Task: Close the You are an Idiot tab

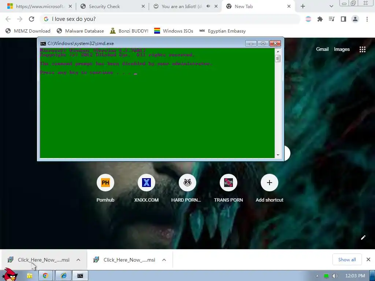Action: click(216, 7)
